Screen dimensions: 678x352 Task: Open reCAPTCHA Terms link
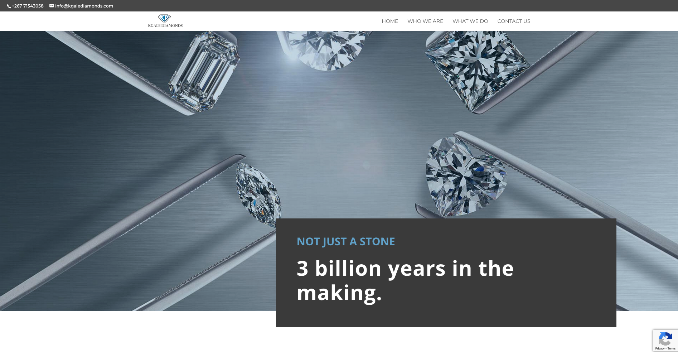click(672, 348)
